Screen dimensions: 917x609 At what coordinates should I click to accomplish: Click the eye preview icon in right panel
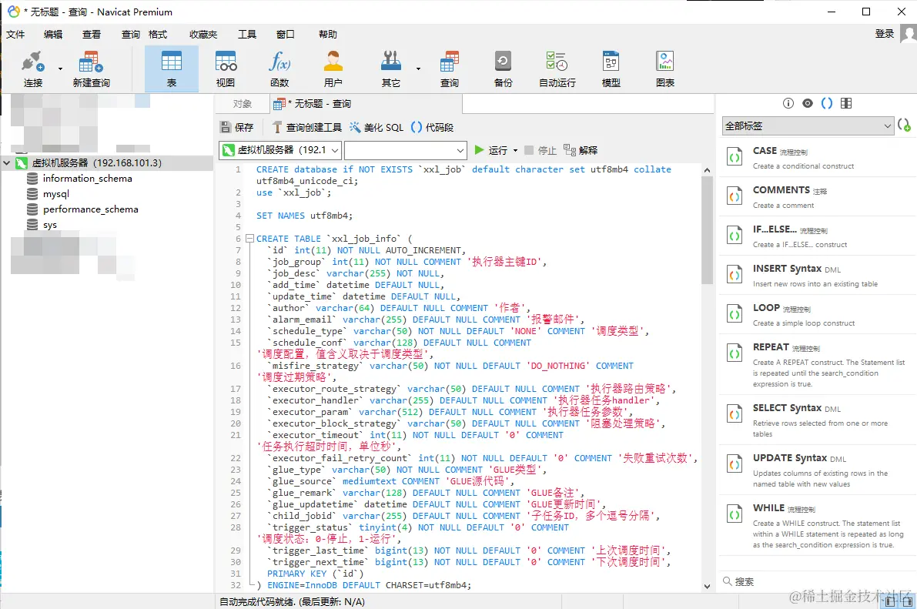808,103
